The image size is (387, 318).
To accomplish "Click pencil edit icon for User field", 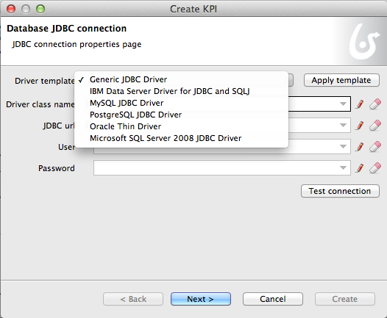I will (x=360, y=147).
